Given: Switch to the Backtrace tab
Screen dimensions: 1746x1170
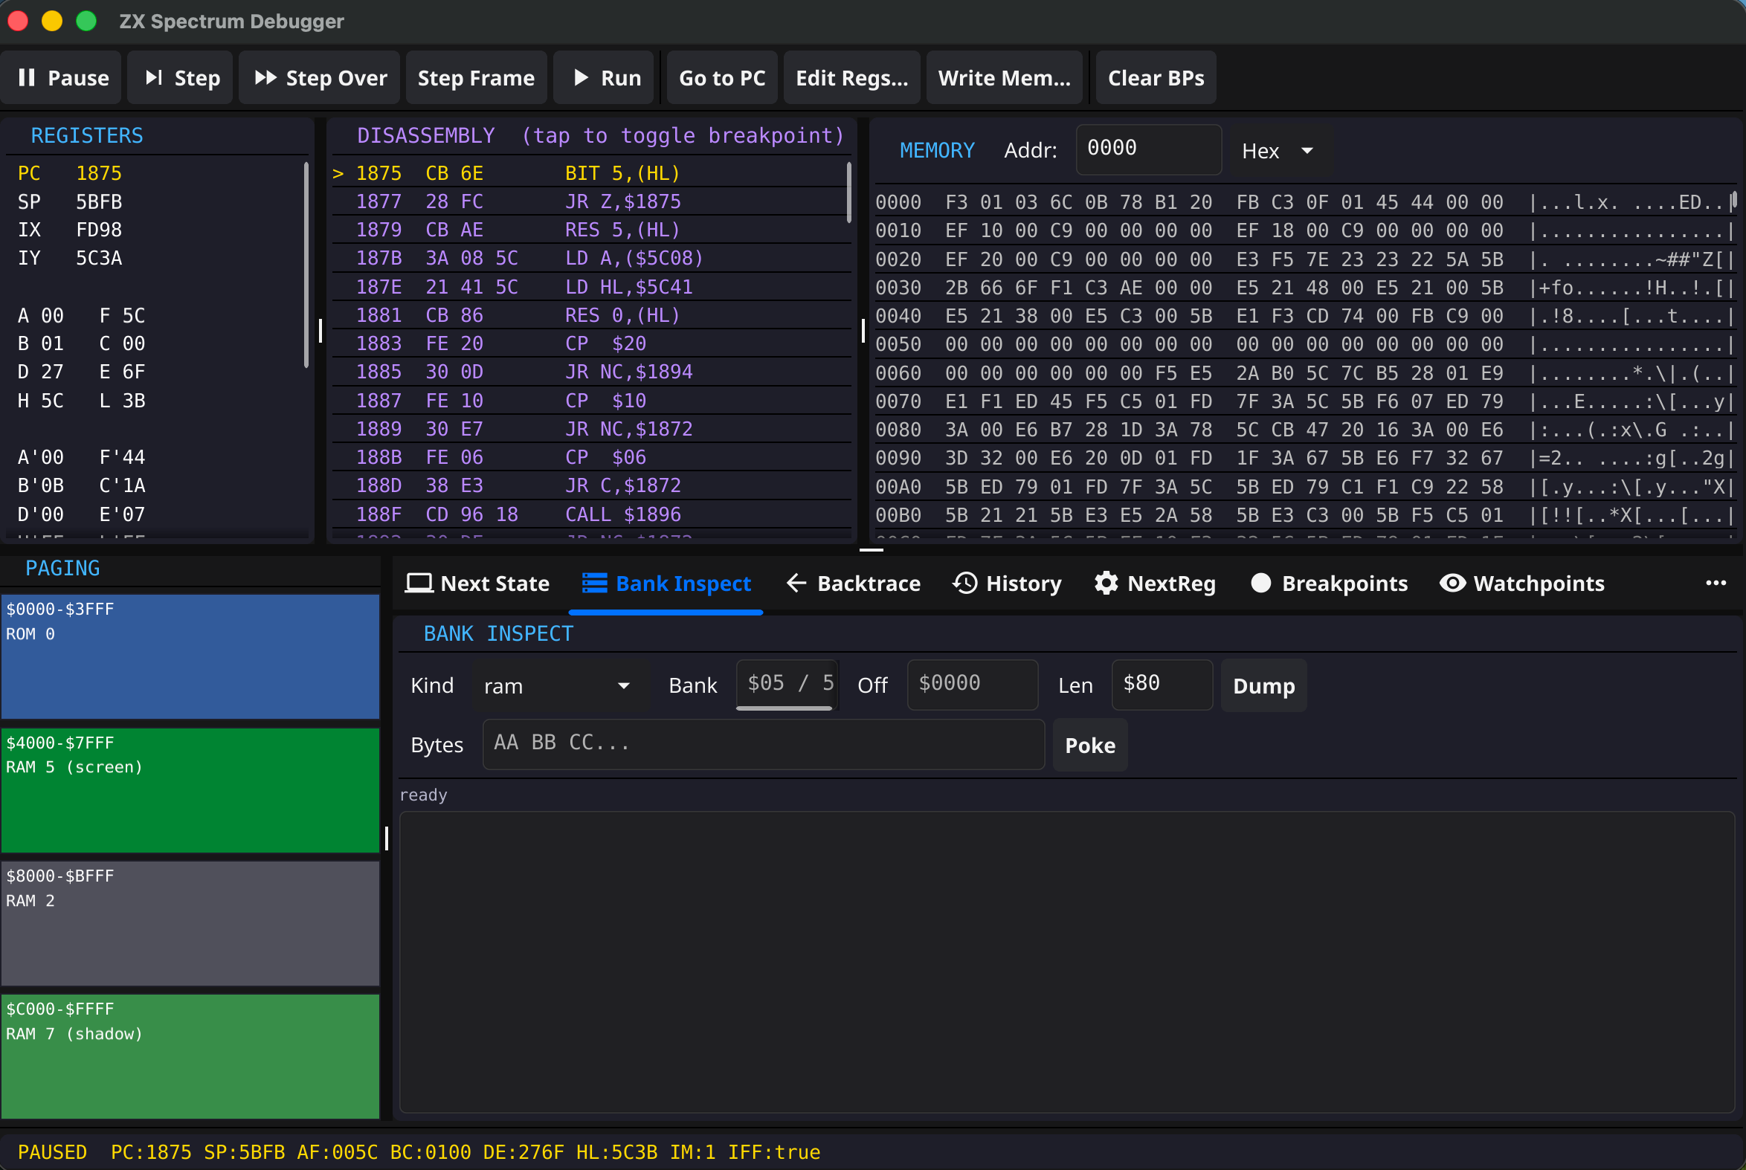Looking at the screenshot, I should click(x=853, y=584).
